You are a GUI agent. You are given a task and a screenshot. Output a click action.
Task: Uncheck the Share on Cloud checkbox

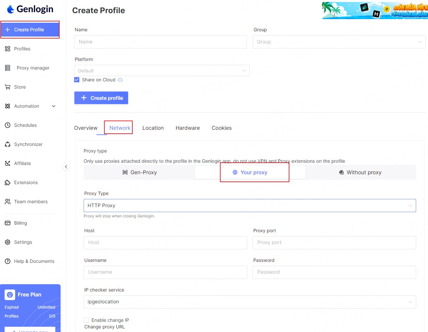(77, 80)
